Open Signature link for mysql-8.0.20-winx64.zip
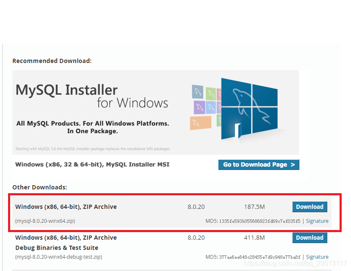Viewport: 351px width, 271px height. coord(317,221)
